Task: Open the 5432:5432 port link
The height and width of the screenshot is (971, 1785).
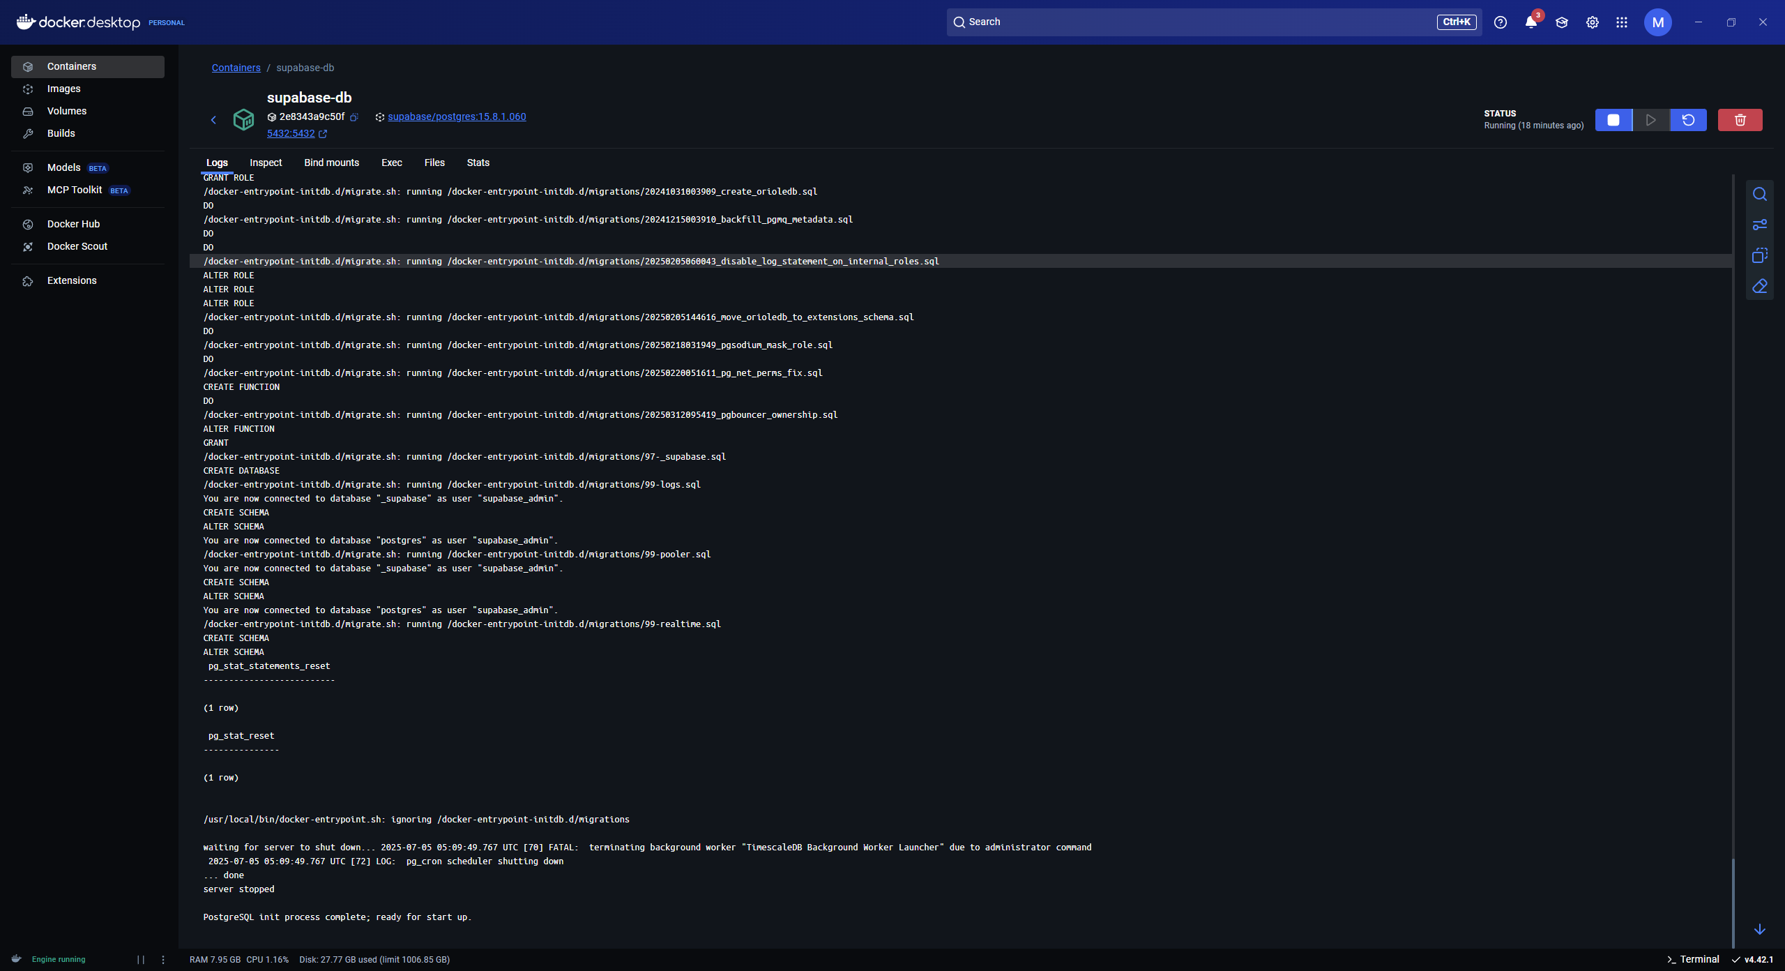Action: pos(291,133)
